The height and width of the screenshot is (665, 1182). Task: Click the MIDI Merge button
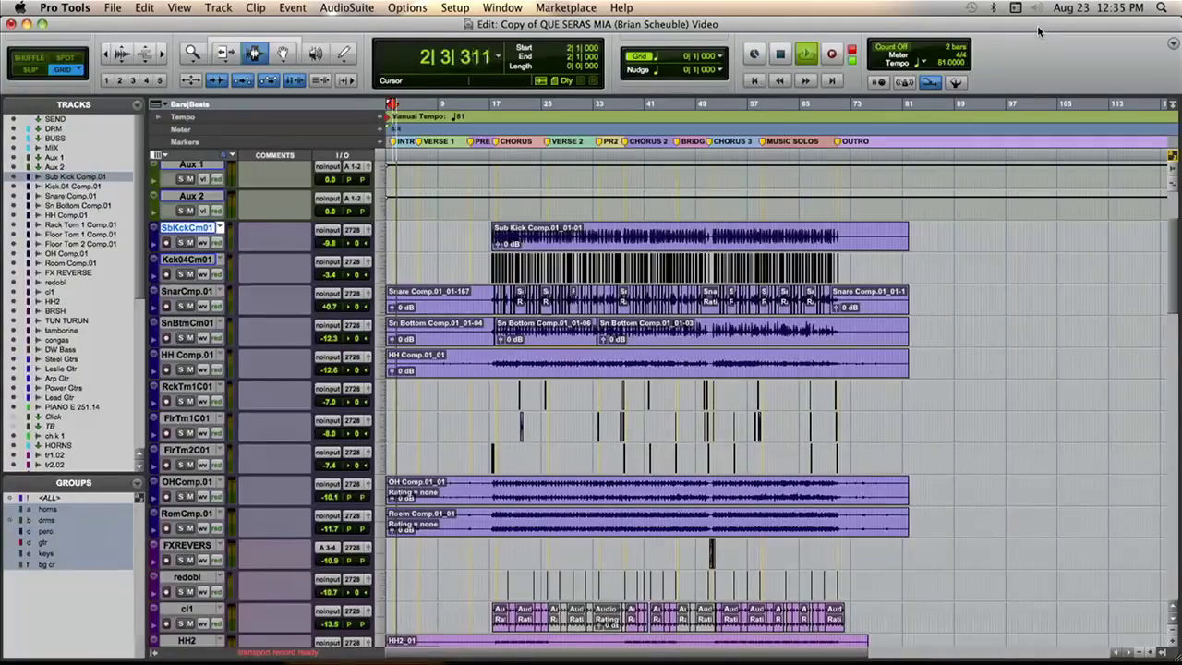tap(956, 82)
